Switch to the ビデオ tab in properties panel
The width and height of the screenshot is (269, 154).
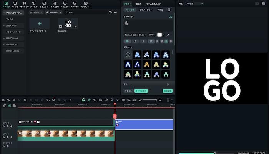pos(138,3)
